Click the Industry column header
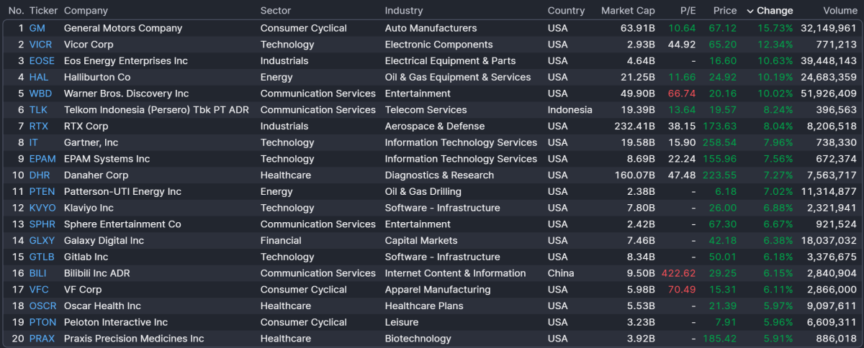This screenshot has height=348, width=864. pos(404,11)
